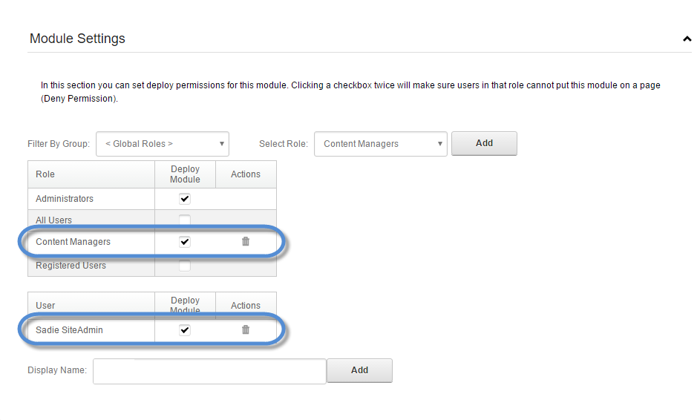Enable Deploy Module for All Users
The image size is (700, 420).
[185, 220]
